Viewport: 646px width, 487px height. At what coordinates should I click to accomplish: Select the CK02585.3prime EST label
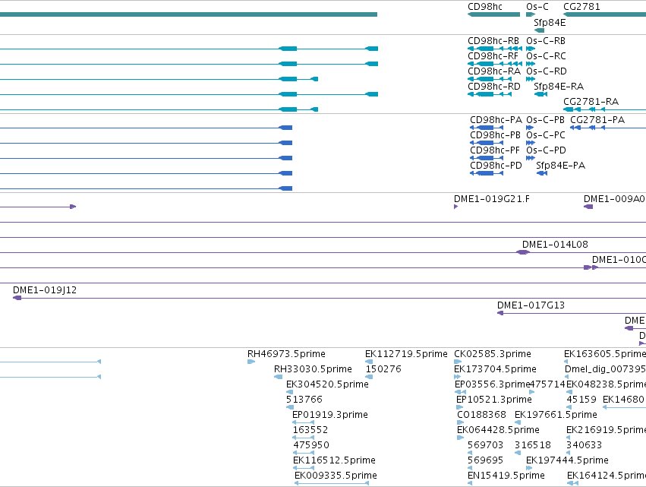[493, 354]
